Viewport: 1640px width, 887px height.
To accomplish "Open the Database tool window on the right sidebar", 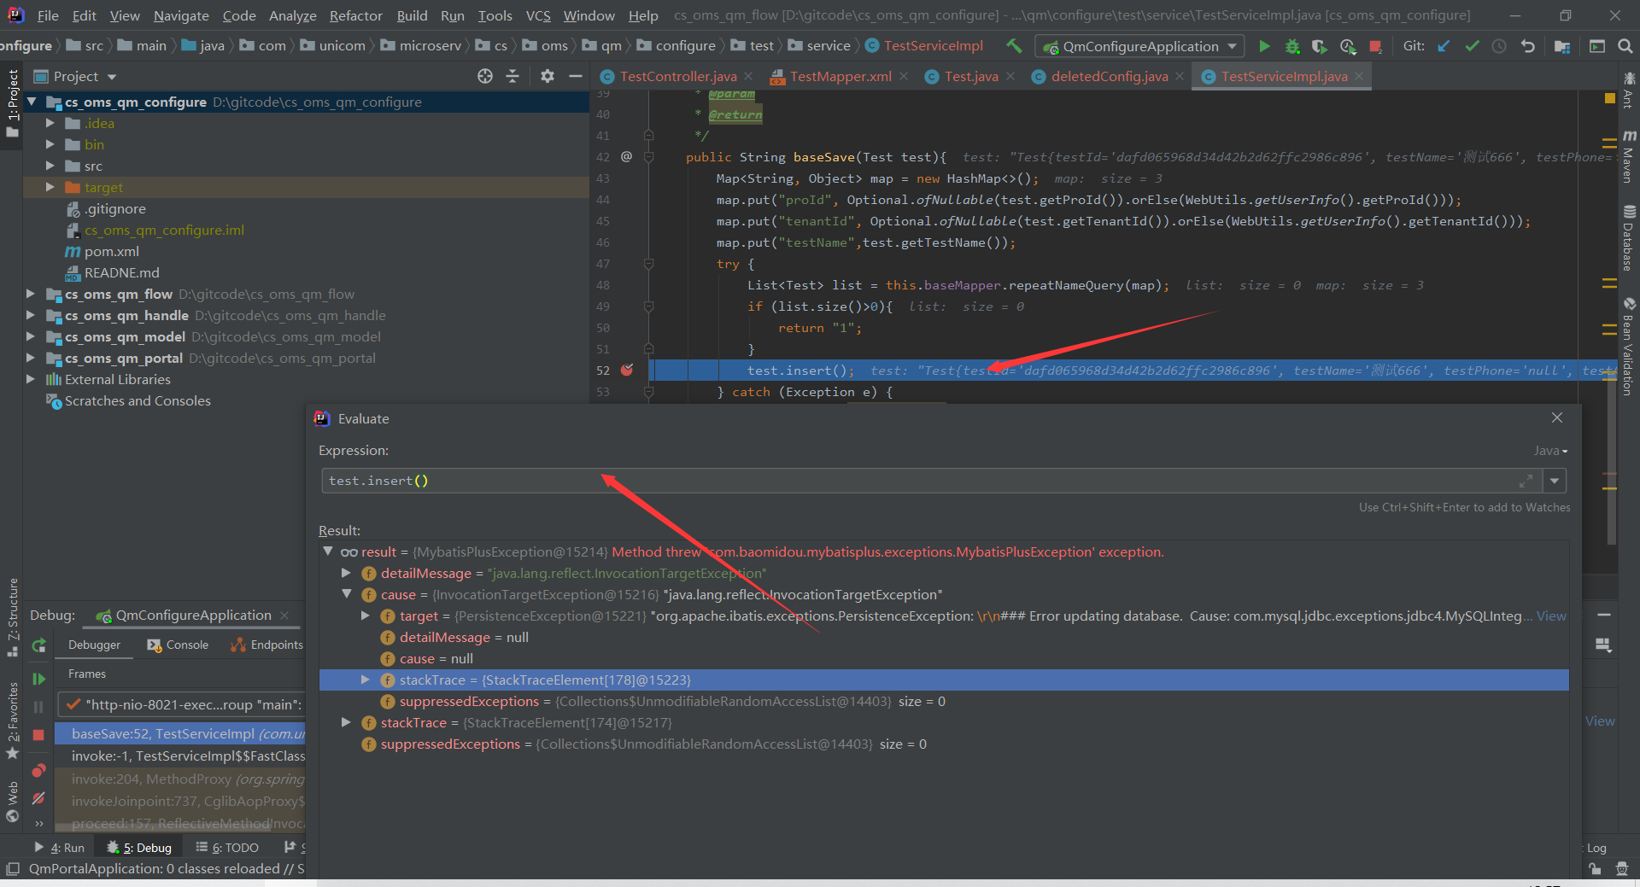I will 1629,237.
